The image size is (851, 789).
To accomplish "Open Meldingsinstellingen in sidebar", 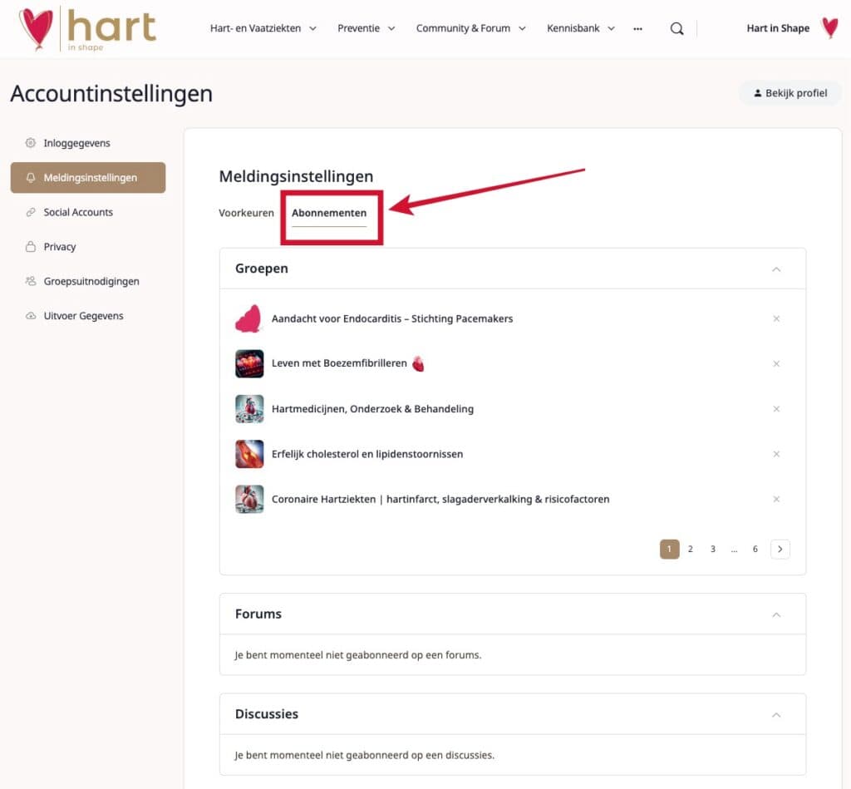I will (x=88, y=178).
